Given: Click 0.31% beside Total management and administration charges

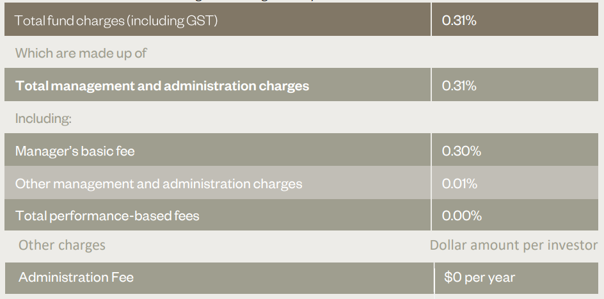Looking at the screenshot, I should pos(459,86).
